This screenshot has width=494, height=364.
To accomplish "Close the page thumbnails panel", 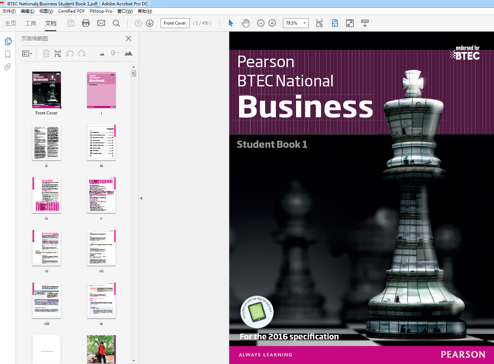I will pyautogui.click(x=129, y=39).
